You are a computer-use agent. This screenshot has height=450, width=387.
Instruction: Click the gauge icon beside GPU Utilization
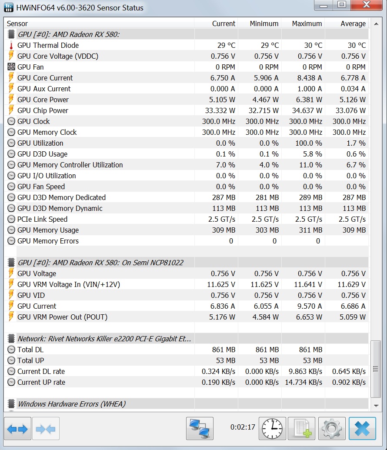11,143
